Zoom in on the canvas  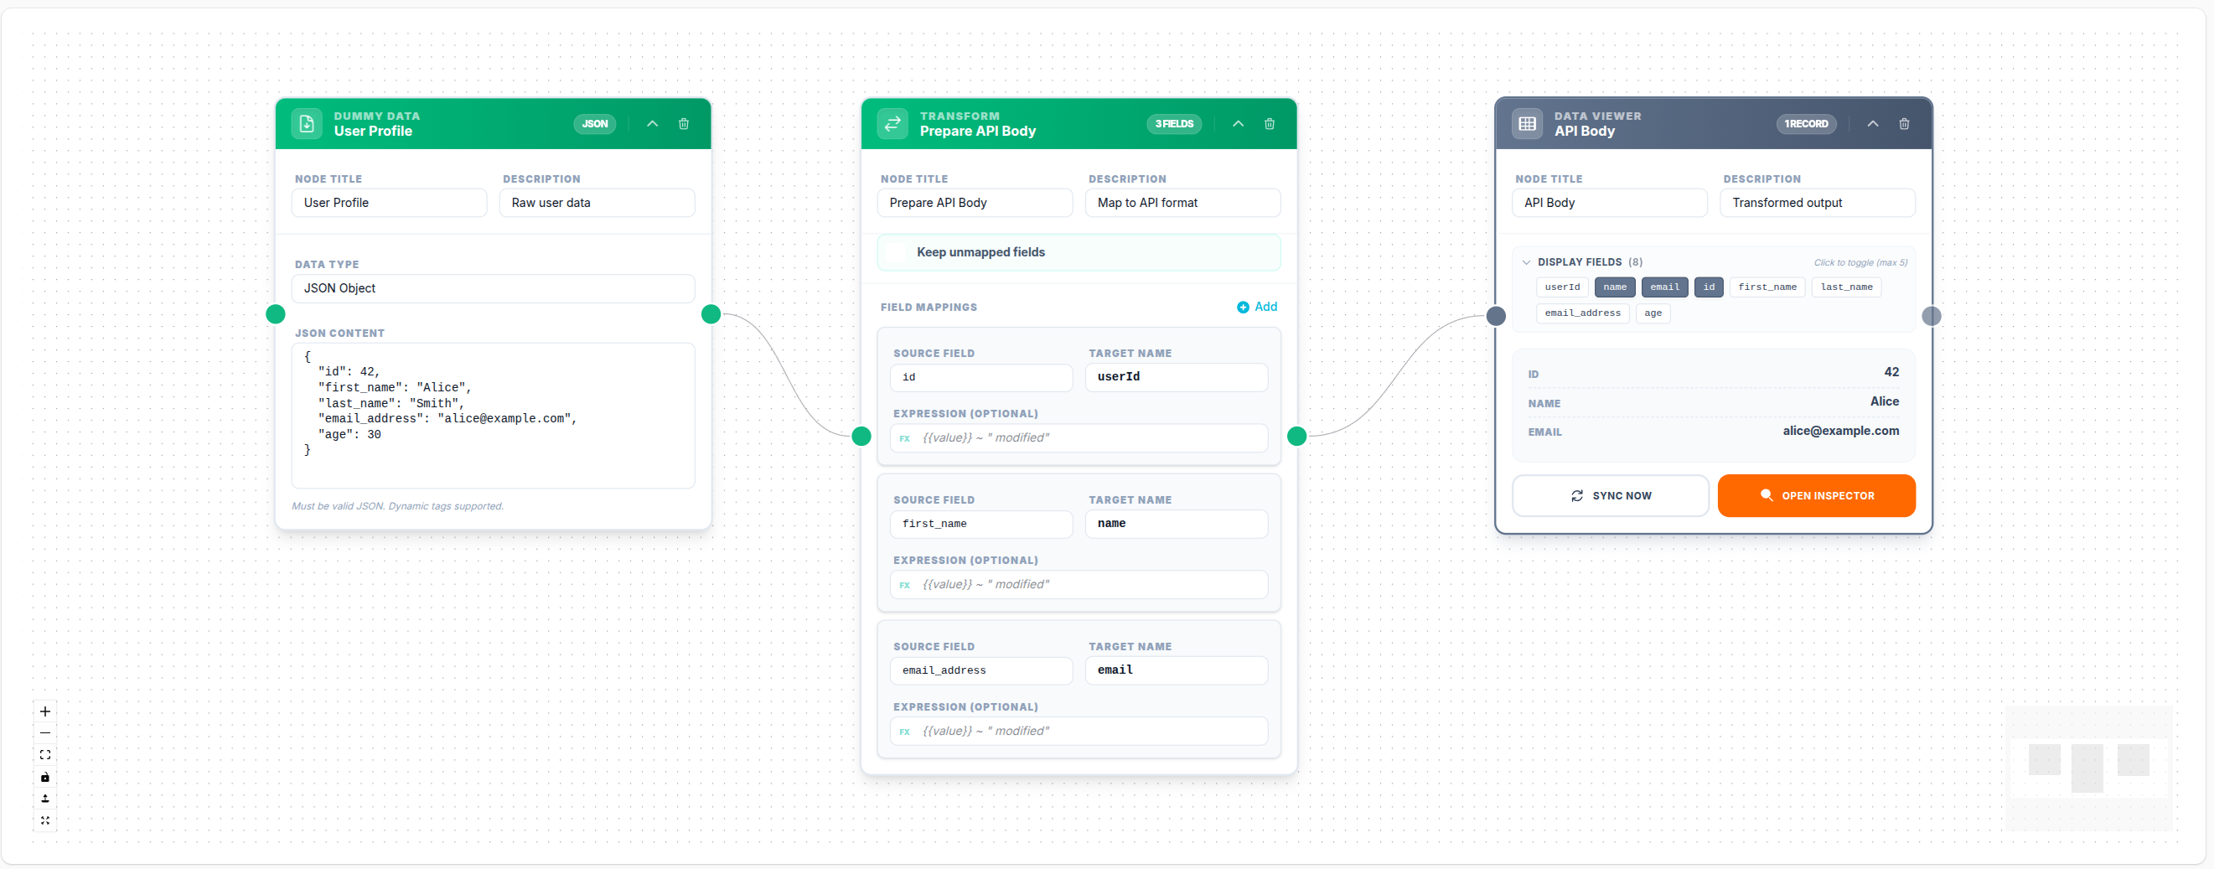tap(44, 711)
